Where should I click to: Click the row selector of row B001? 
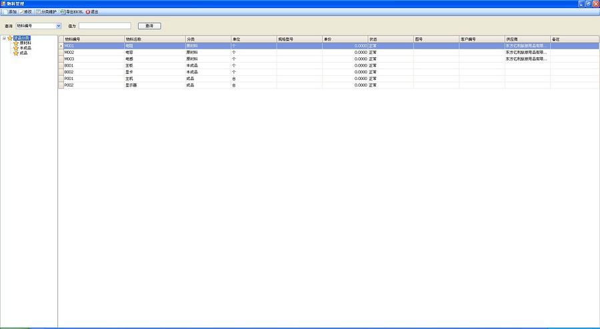[61, 65]
